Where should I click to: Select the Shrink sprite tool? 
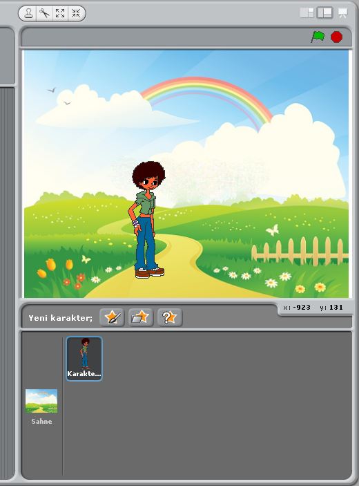click(76, 13)
